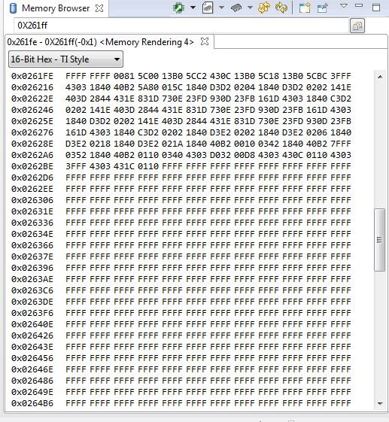Open dropdown arrow next to green chip icon
Screen dimensions: 389x422
[x=193, y=8]
